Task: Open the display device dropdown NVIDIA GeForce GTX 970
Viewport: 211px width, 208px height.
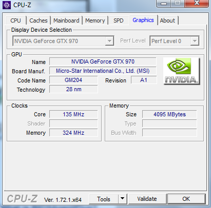Action: [x=63, y=41]
